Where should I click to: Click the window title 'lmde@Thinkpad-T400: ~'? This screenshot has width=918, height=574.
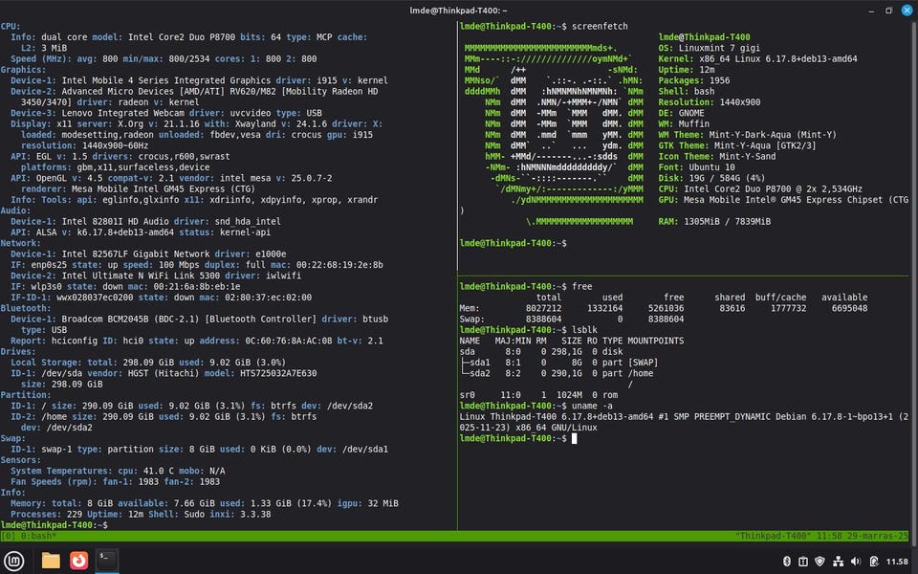[458, 11]
